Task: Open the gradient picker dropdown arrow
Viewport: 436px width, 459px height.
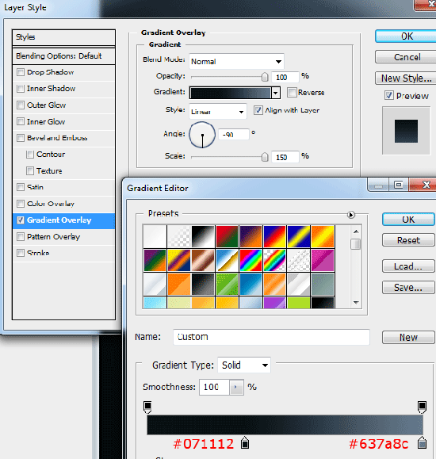Action: click(x=275, y=93)
